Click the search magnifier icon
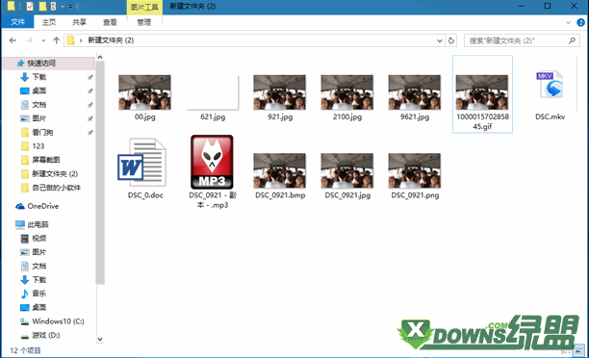 tap(572, 40)
